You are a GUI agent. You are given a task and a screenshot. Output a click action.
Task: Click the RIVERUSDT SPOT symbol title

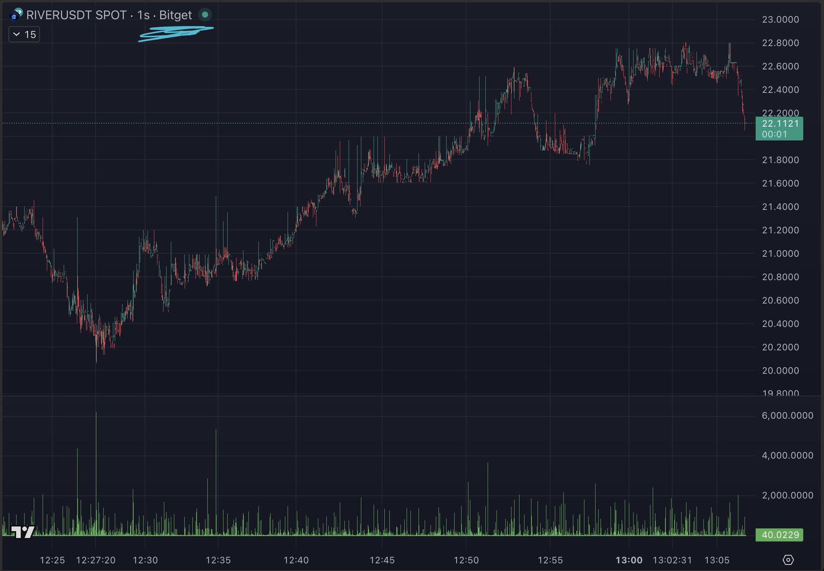76,15
